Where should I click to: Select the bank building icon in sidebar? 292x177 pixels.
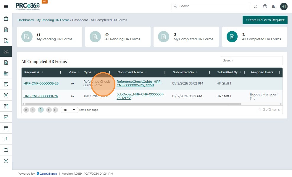point(6,19)
